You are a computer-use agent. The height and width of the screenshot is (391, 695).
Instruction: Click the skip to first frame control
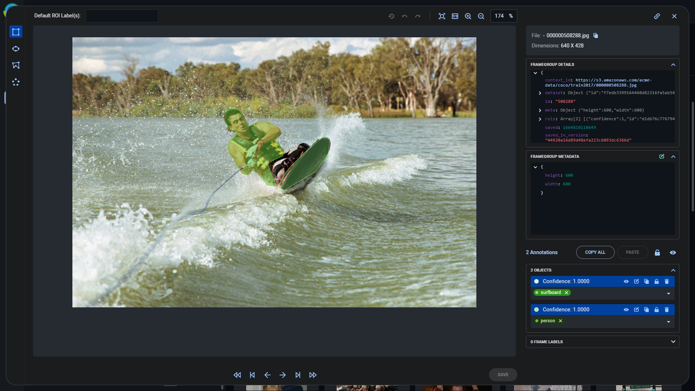tap(237, 375)
